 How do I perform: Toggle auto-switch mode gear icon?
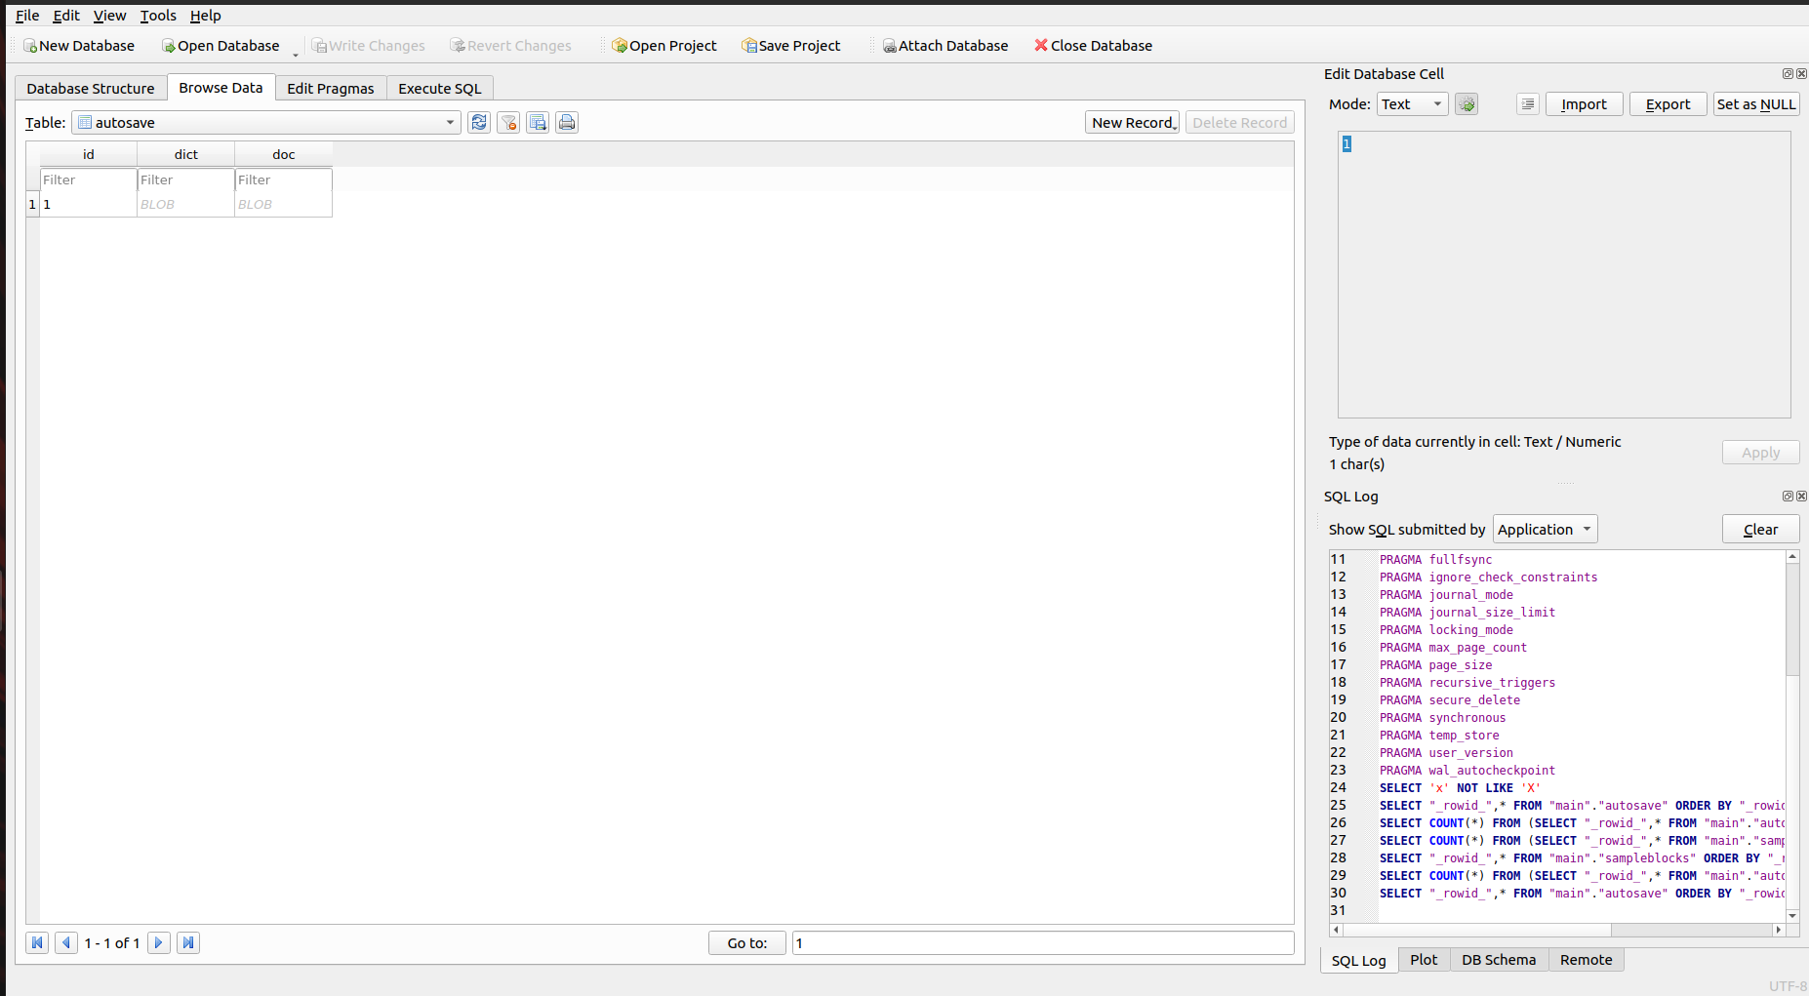(x=1467, y=103)
